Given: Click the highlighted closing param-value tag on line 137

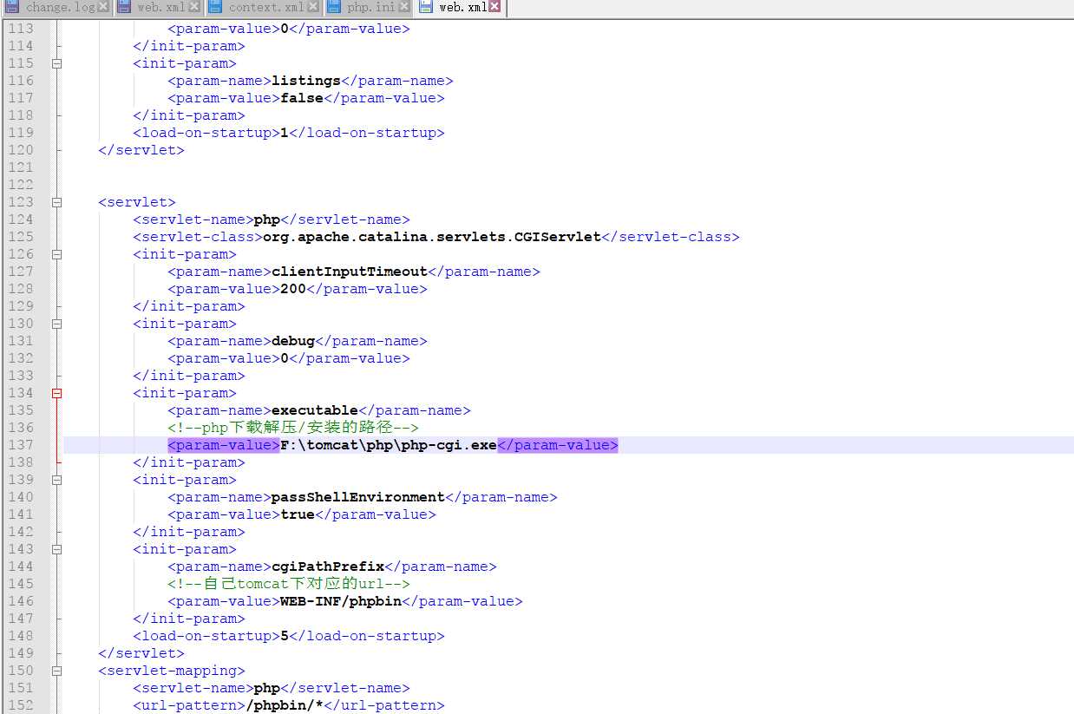Looking at the screenshot, I should click(558, 445).
